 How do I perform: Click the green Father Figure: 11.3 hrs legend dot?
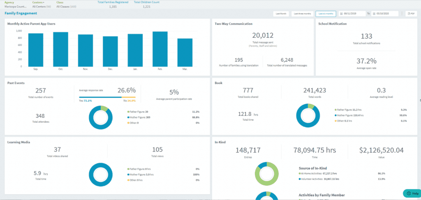point(335,110)
